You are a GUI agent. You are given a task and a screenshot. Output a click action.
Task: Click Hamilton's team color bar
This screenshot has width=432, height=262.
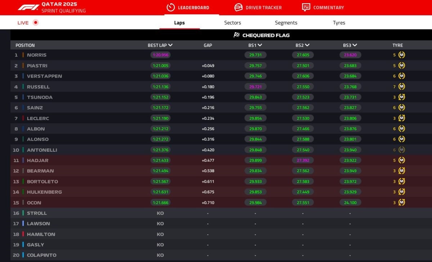tap(23, 234)
